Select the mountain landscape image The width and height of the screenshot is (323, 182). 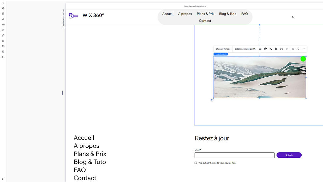(x=260, y=77)
